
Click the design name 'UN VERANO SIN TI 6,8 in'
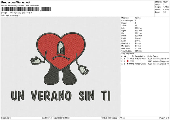click(x=21, y=13)
